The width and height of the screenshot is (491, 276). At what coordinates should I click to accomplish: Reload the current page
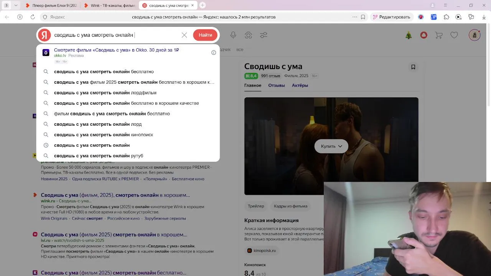33,17
